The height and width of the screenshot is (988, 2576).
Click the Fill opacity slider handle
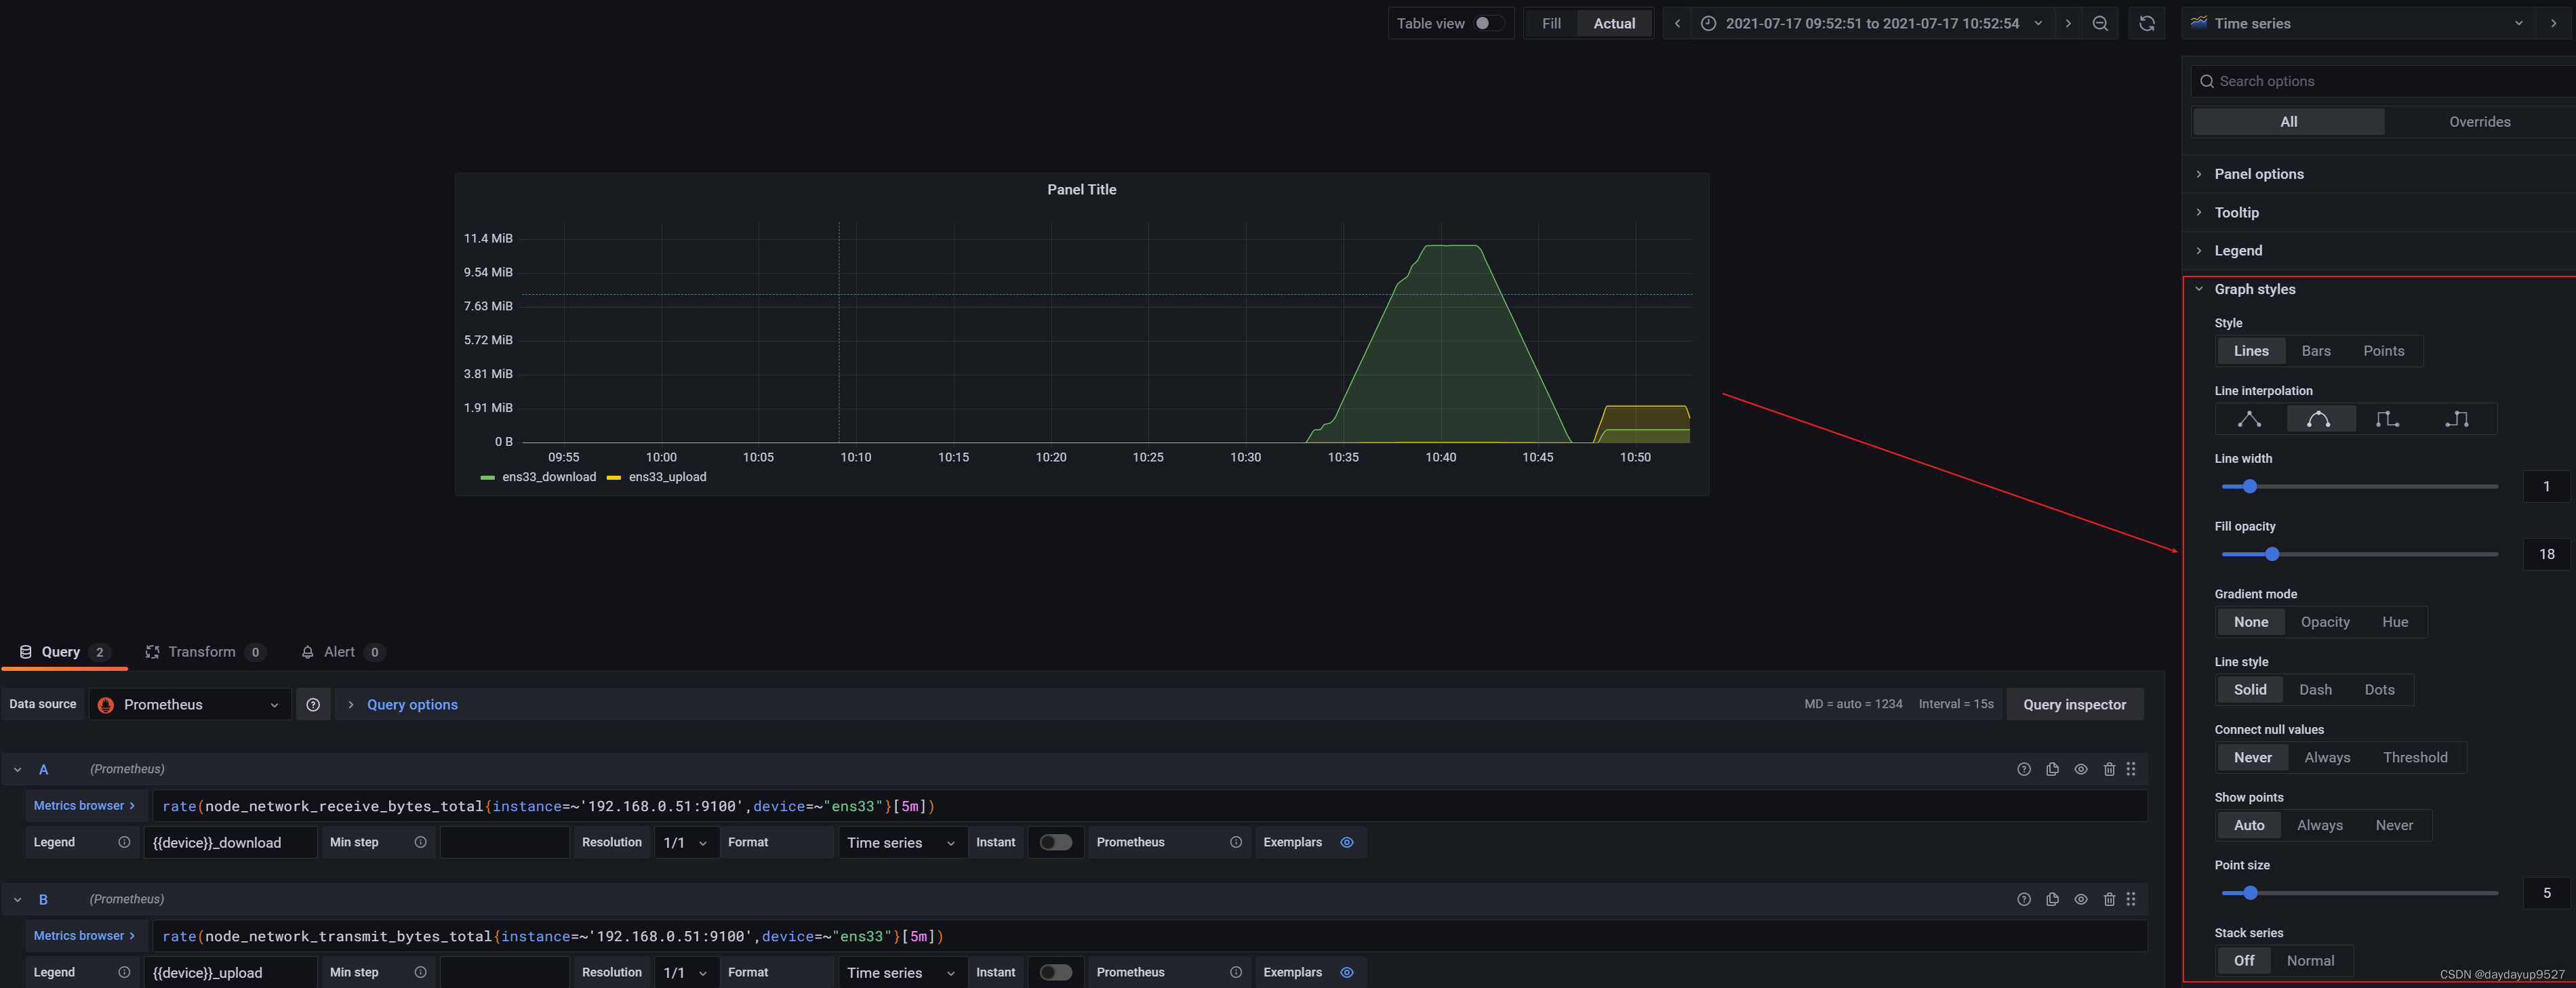coord(2271,554)
